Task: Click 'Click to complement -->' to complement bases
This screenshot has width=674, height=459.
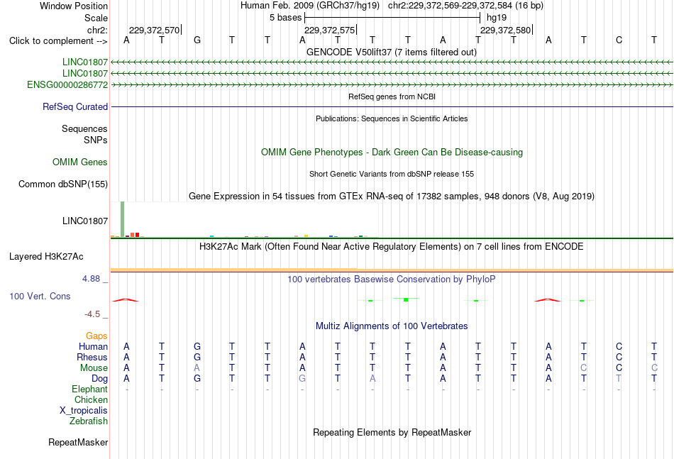Action: coord(58,41)
